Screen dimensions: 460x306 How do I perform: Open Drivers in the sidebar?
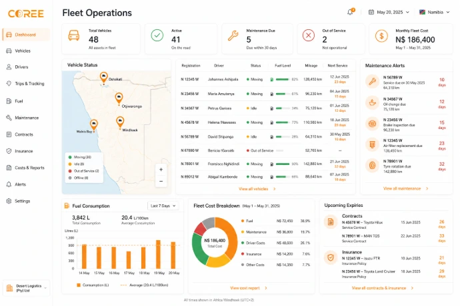coord(26,67)
